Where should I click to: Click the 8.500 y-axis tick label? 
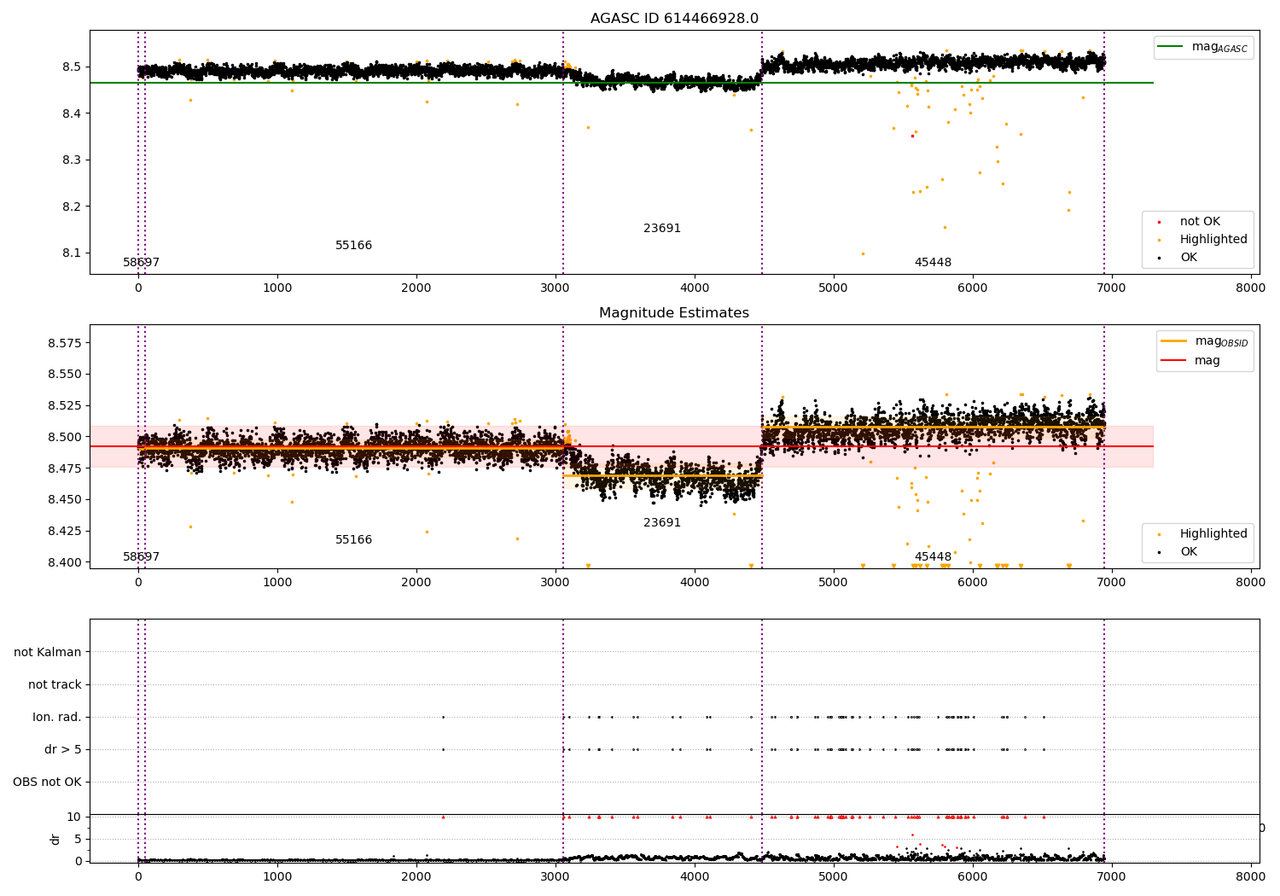tap(65, 437)
